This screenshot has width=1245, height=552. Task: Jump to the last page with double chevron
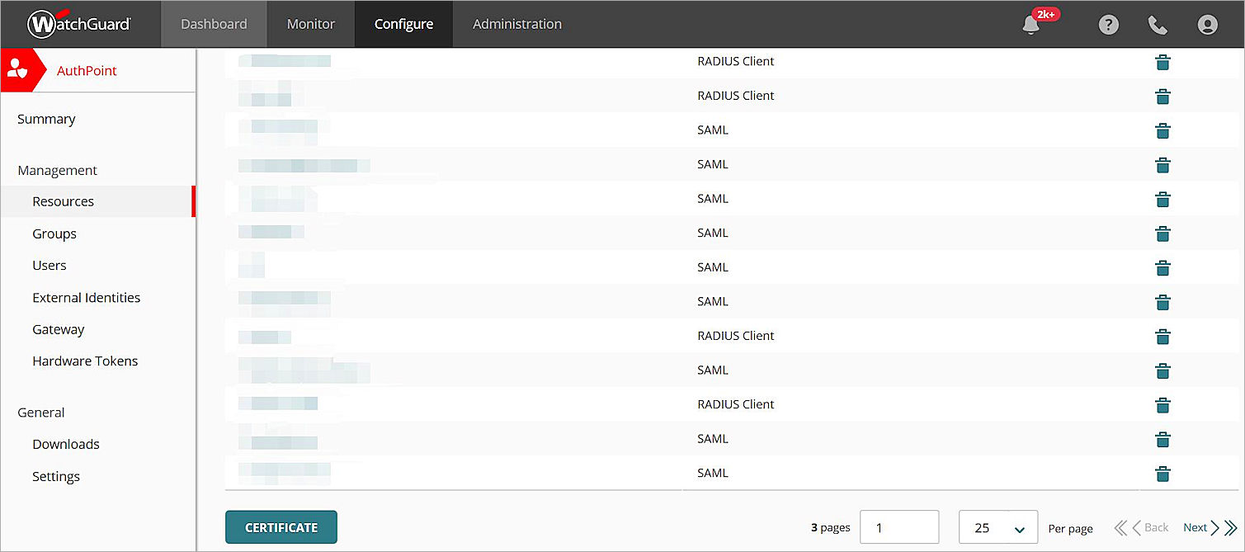(x=1232, y=527)
